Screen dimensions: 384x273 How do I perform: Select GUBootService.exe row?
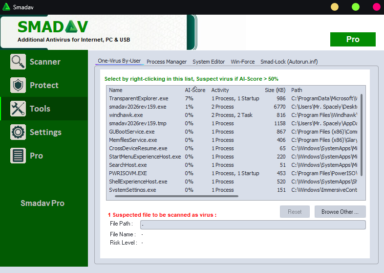(x=233, y=132)
